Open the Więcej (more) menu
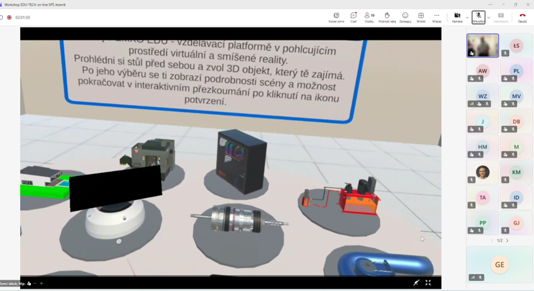 coord(437,17)
